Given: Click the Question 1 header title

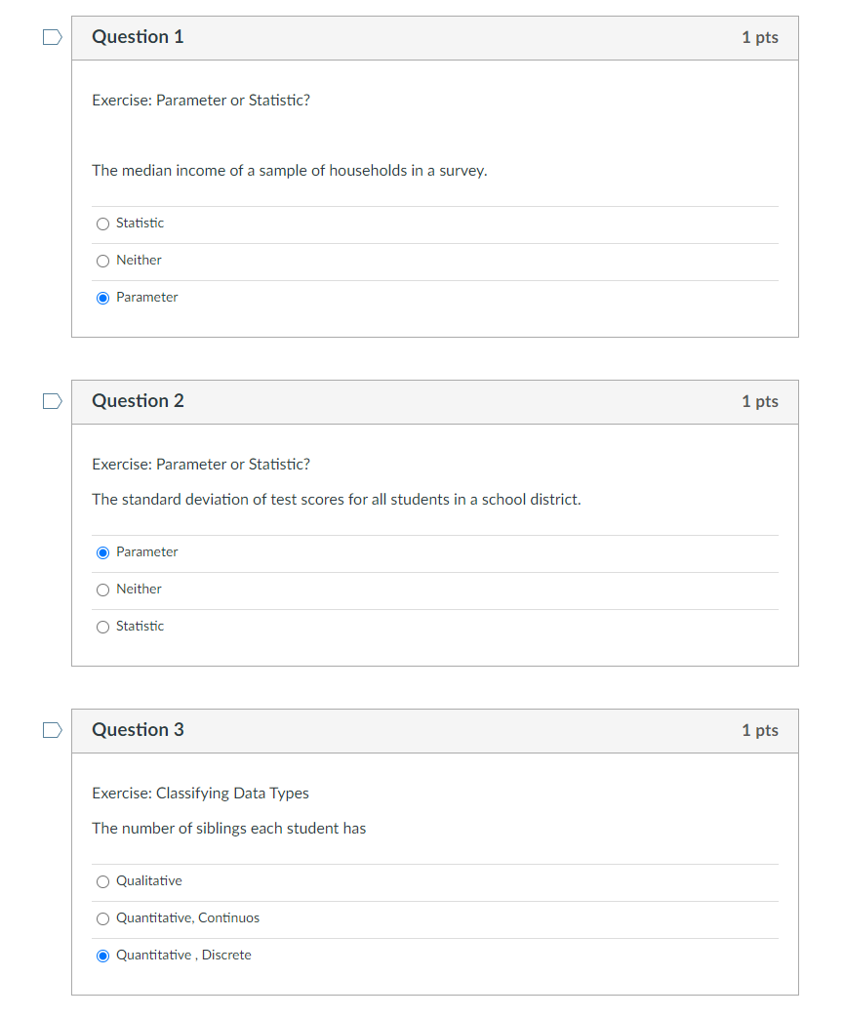Looking at the screenshot, I should tap(138, 37).
